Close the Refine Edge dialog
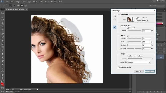 pyautogui.click(x=154, y=11)
